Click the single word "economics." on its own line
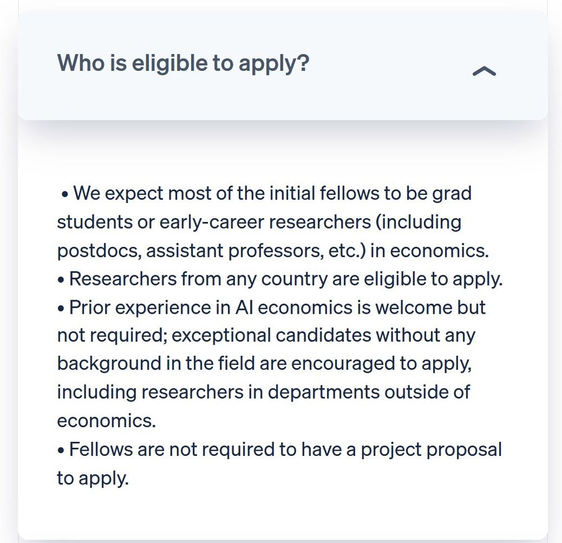Viewport: 562px width, 543px height. (x=106, y=421)
